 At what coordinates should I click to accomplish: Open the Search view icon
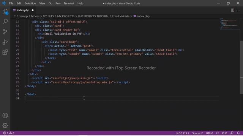pos(5,22)
